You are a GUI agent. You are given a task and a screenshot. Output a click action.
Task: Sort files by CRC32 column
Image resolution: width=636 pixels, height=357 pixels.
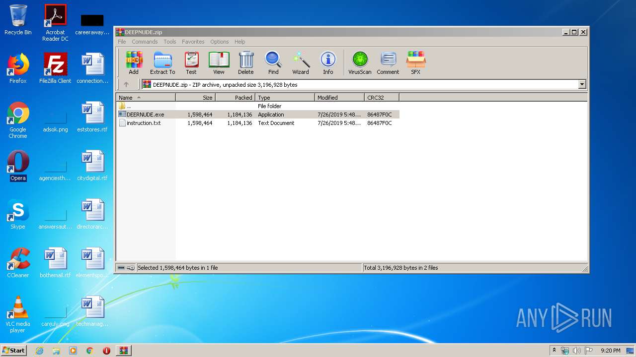[x=382, y=98]
